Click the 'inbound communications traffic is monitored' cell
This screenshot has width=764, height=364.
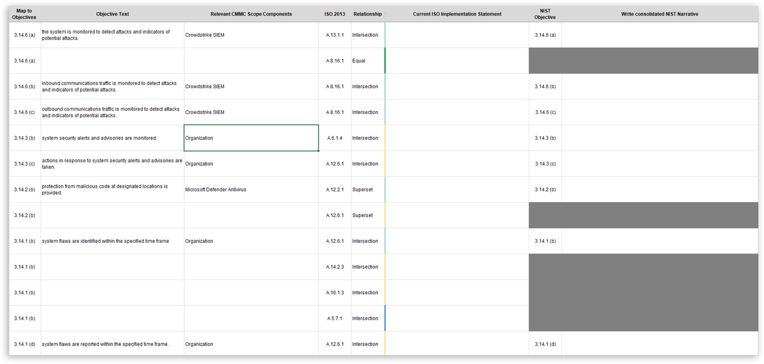(113, 87)
